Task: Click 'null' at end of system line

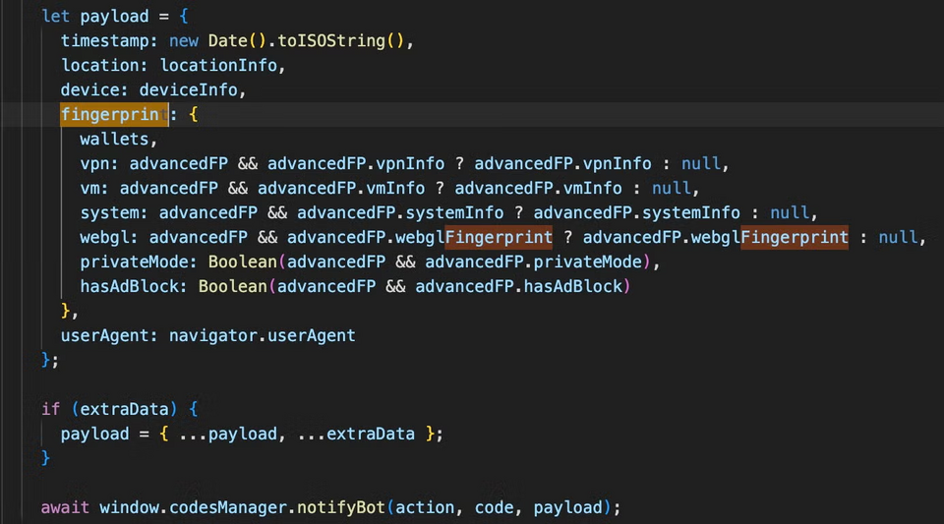Action: pos(790,213)
